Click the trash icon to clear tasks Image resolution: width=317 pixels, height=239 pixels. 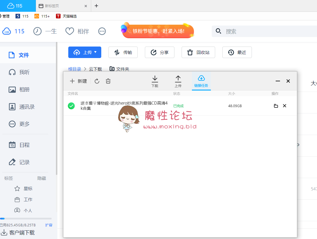[x=108, y=81]
